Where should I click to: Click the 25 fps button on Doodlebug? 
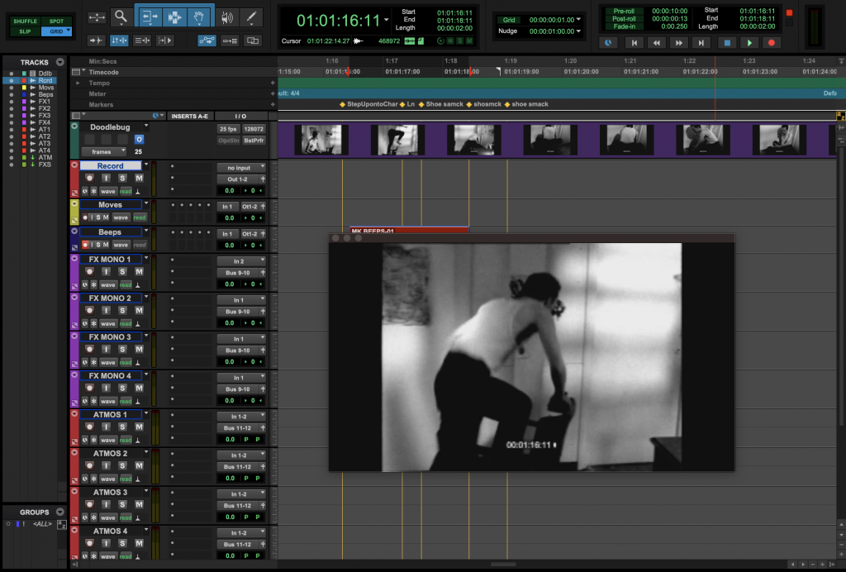(228, 129)
